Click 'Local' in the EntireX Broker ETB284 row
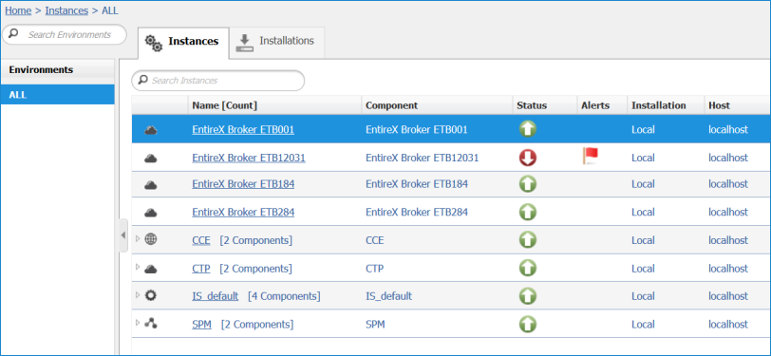The width and height of the screenshot is (771, 356). click(643, 213)
